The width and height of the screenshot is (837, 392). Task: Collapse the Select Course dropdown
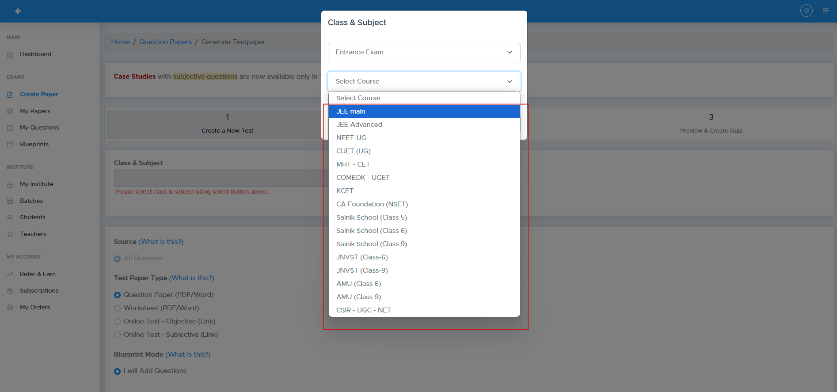coord(423,81)
